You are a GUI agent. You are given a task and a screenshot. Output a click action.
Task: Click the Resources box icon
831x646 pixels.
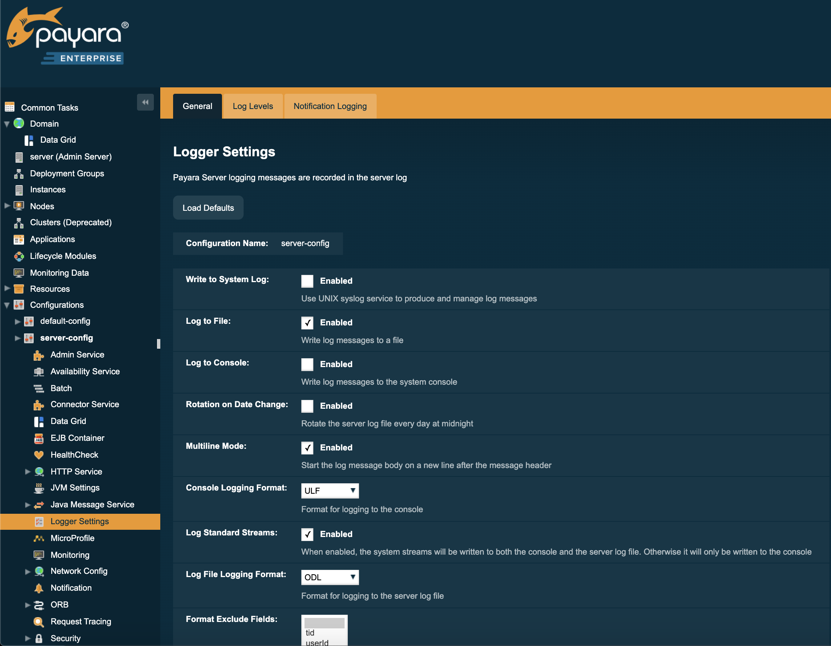click(19, 289)
